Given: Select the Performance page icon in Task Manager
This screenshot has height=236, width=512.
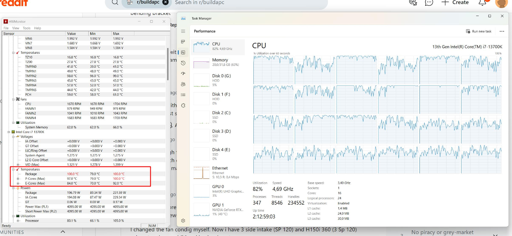Looking at the screenshot, I should coord(183,52).
